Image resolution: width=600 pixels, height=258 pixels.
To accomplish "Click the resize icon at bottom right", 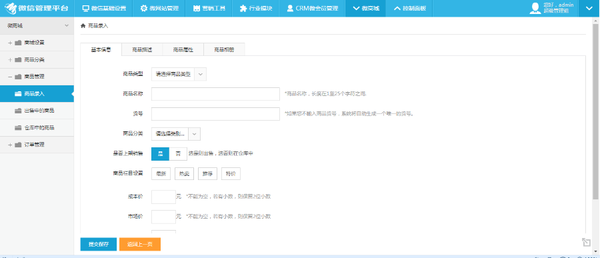I will coord(586,242).
